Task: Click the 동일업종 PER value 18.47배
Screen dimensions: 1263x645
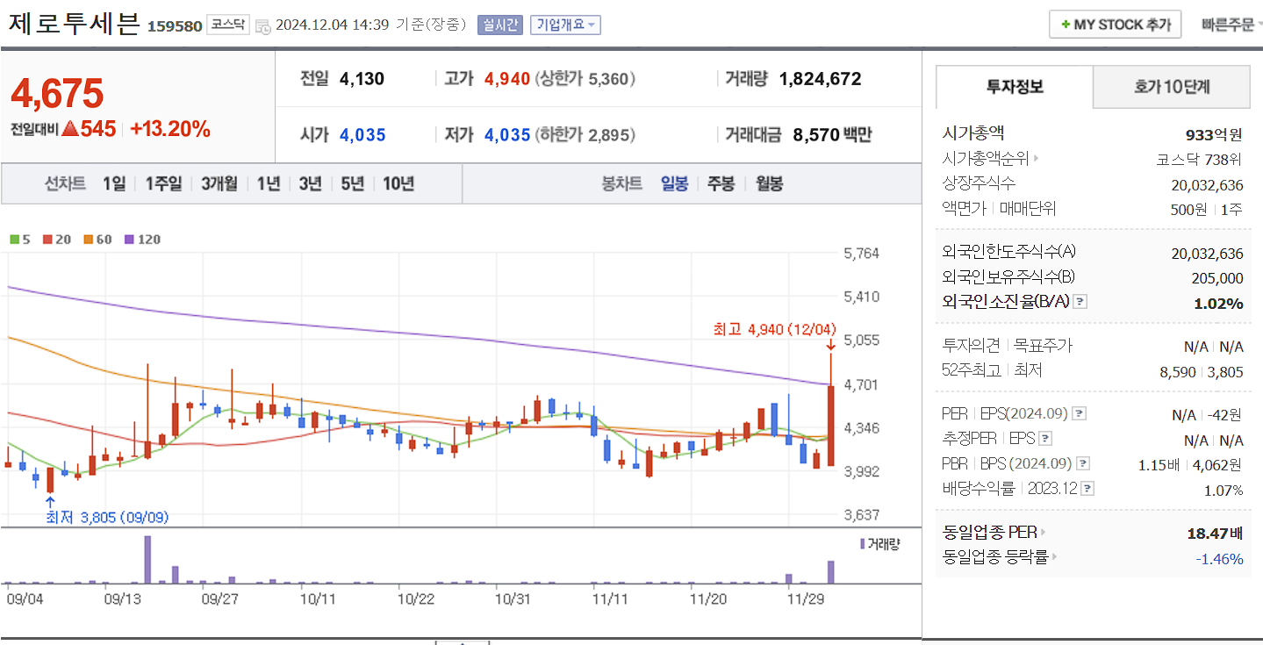Action: tap(1216, 533)
